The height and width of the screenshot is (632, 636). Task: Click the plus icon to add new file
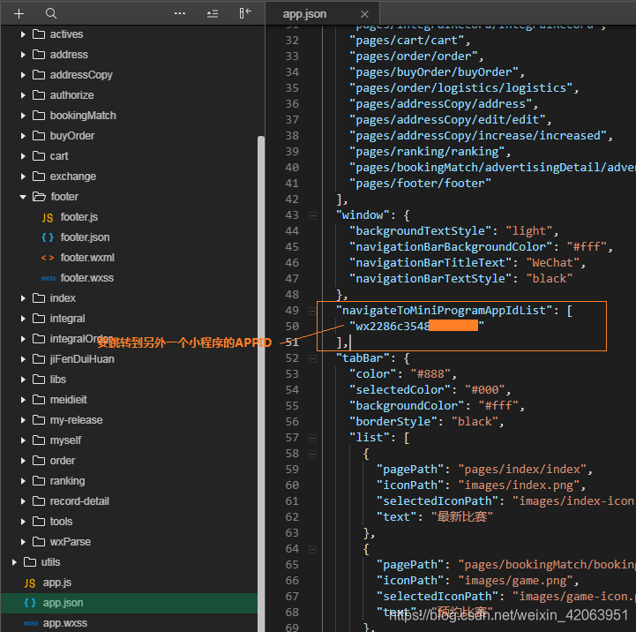19,14
